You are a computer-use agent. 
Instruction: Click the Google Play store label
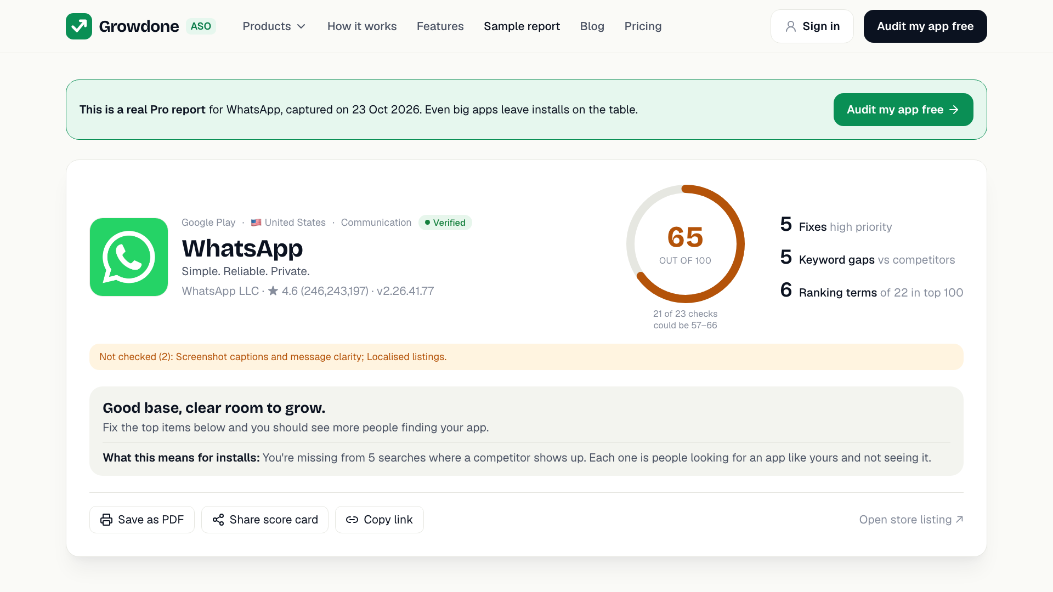208,223
